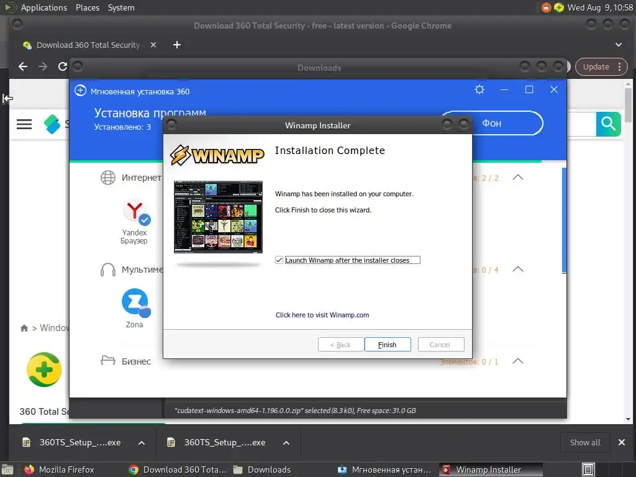The image size is (636, 477).
Task: Click the ФОН button in the 360 installer
Action: click(492, 123)
